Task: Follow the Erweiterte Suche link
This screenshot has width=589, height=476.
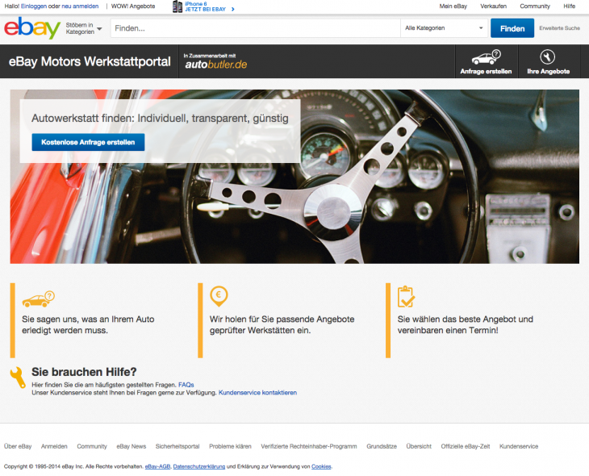Action: click(560, 28)
